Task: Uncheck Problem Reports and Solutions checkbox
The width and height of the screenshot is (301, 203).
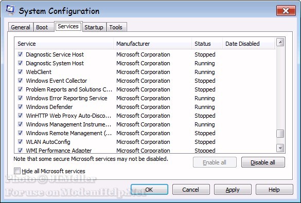Action: pyautogui.click(x=20, y=89)
